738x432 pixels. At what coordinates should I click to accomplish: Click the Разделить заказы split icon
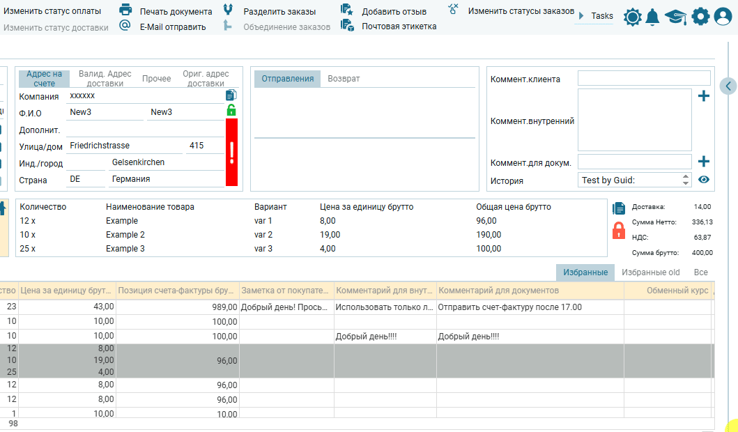click(x=228, y=10)
